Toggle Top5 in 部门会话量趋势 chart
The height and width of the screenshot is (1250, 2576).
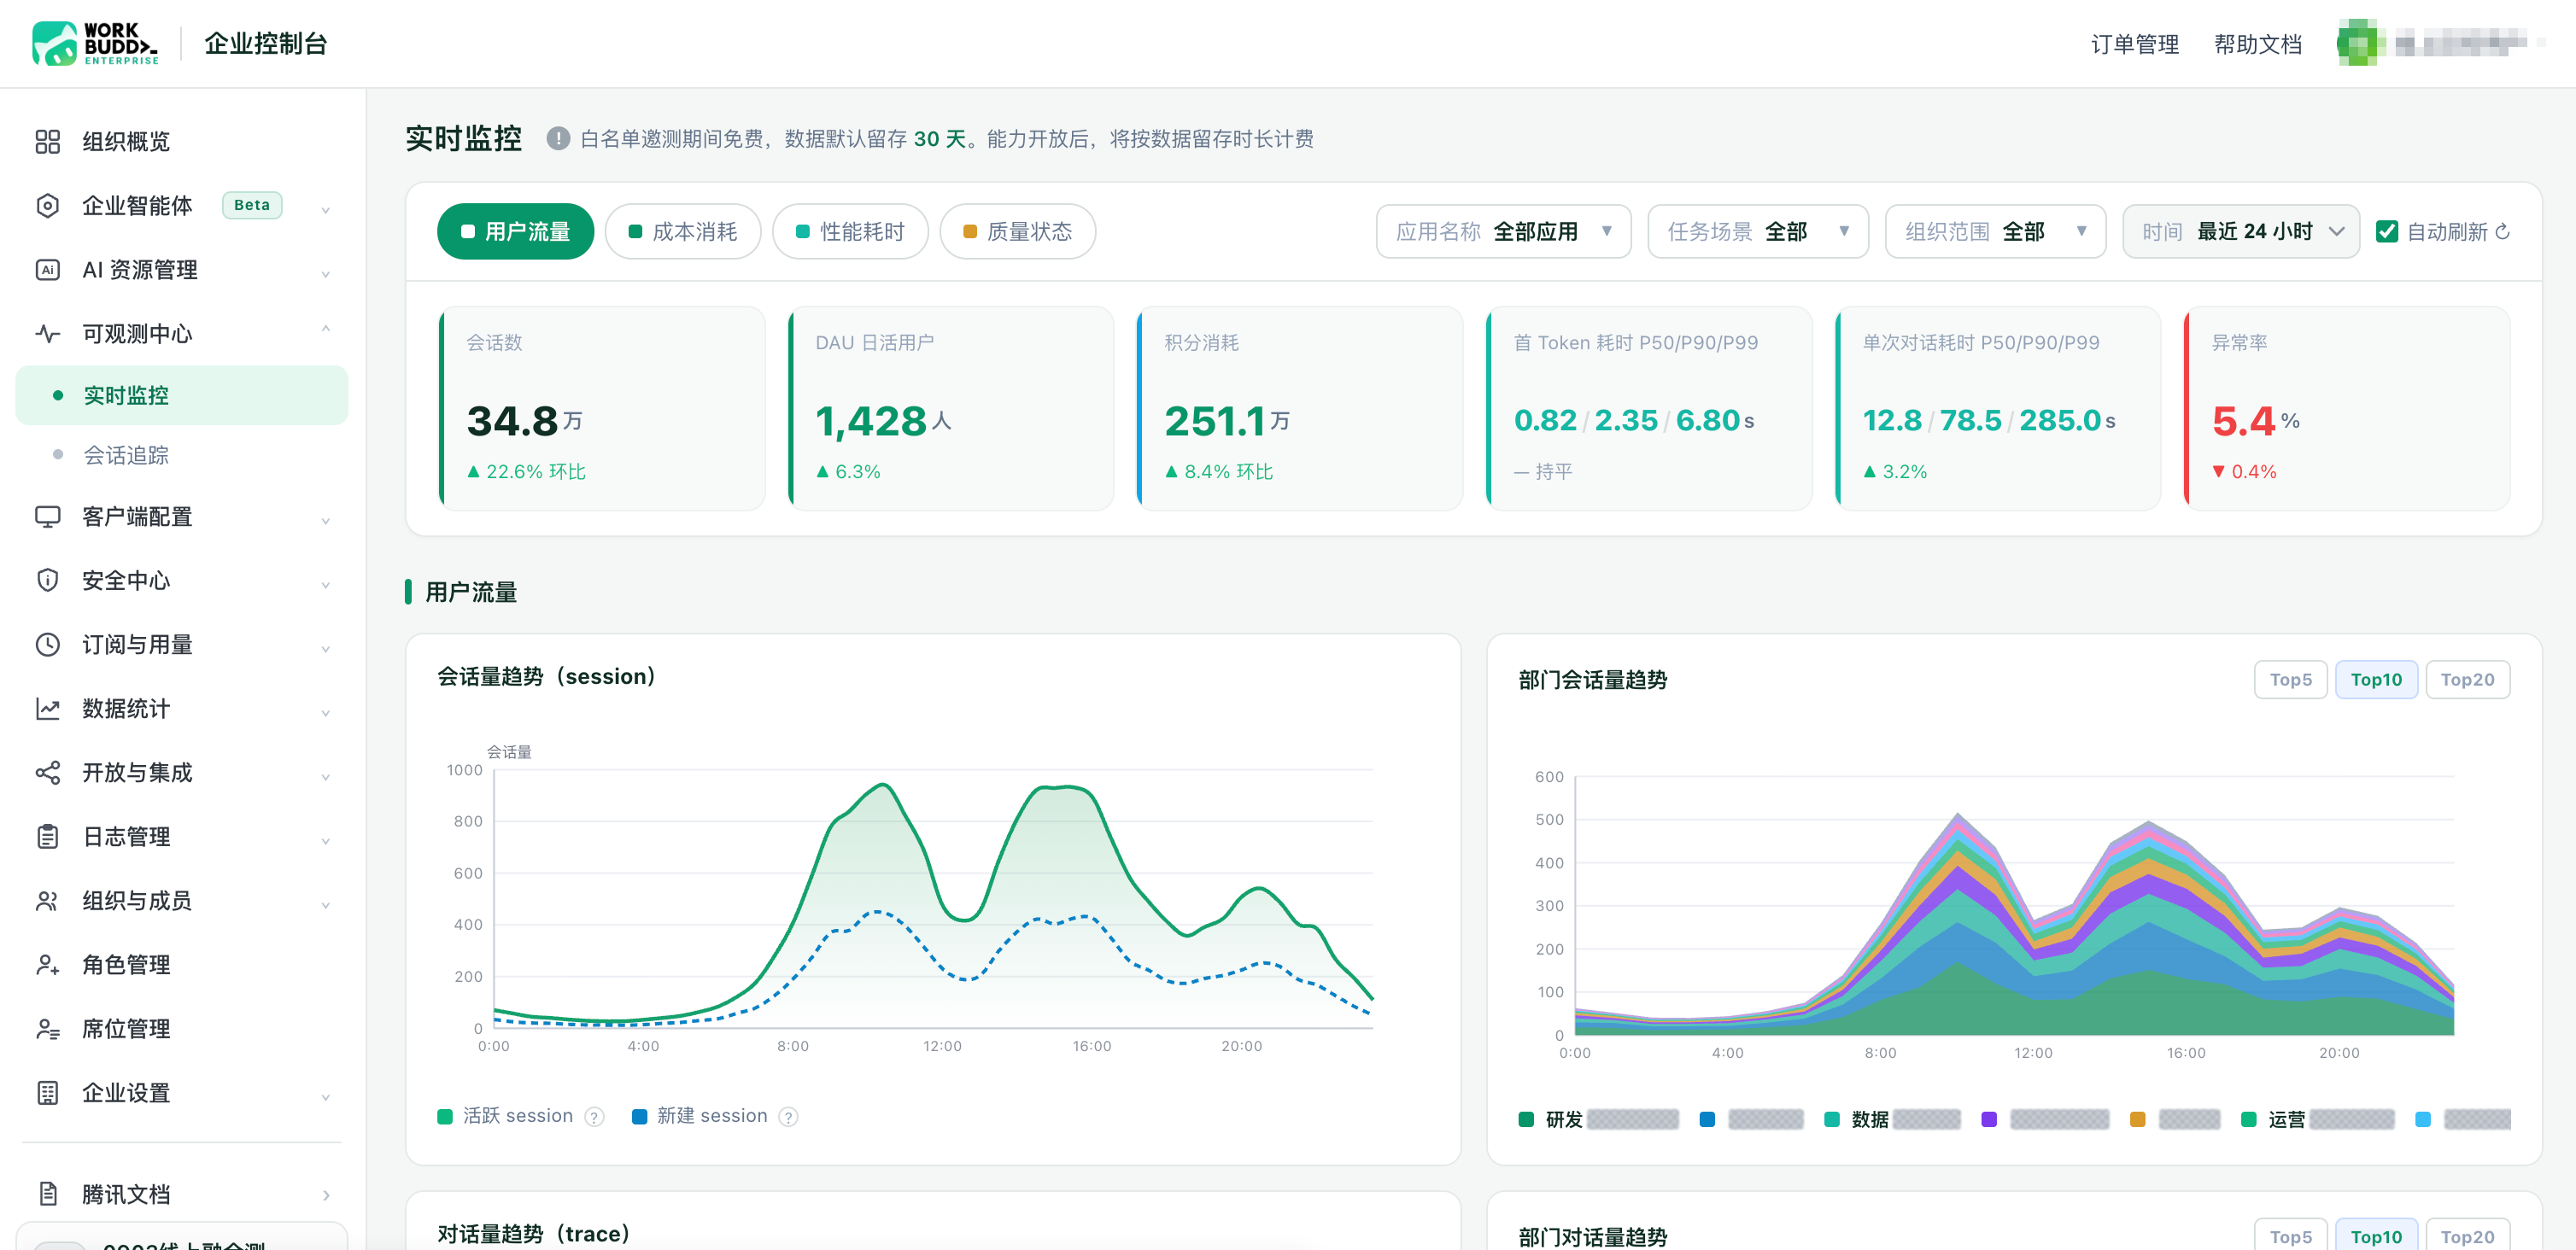(x=2290, y=680)
